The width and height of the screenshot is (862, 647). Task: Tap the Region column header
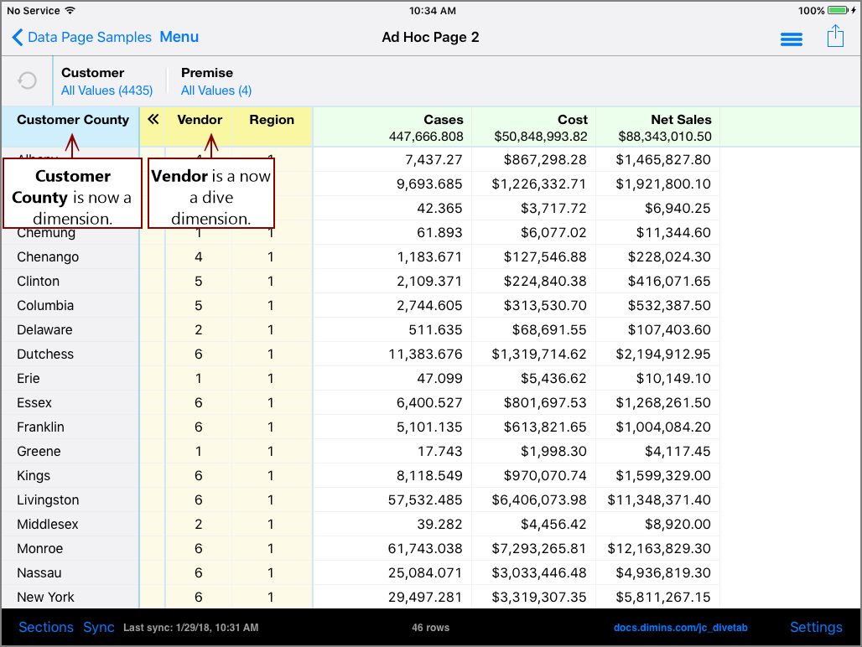pyautogui.click(x=272, y=120)
